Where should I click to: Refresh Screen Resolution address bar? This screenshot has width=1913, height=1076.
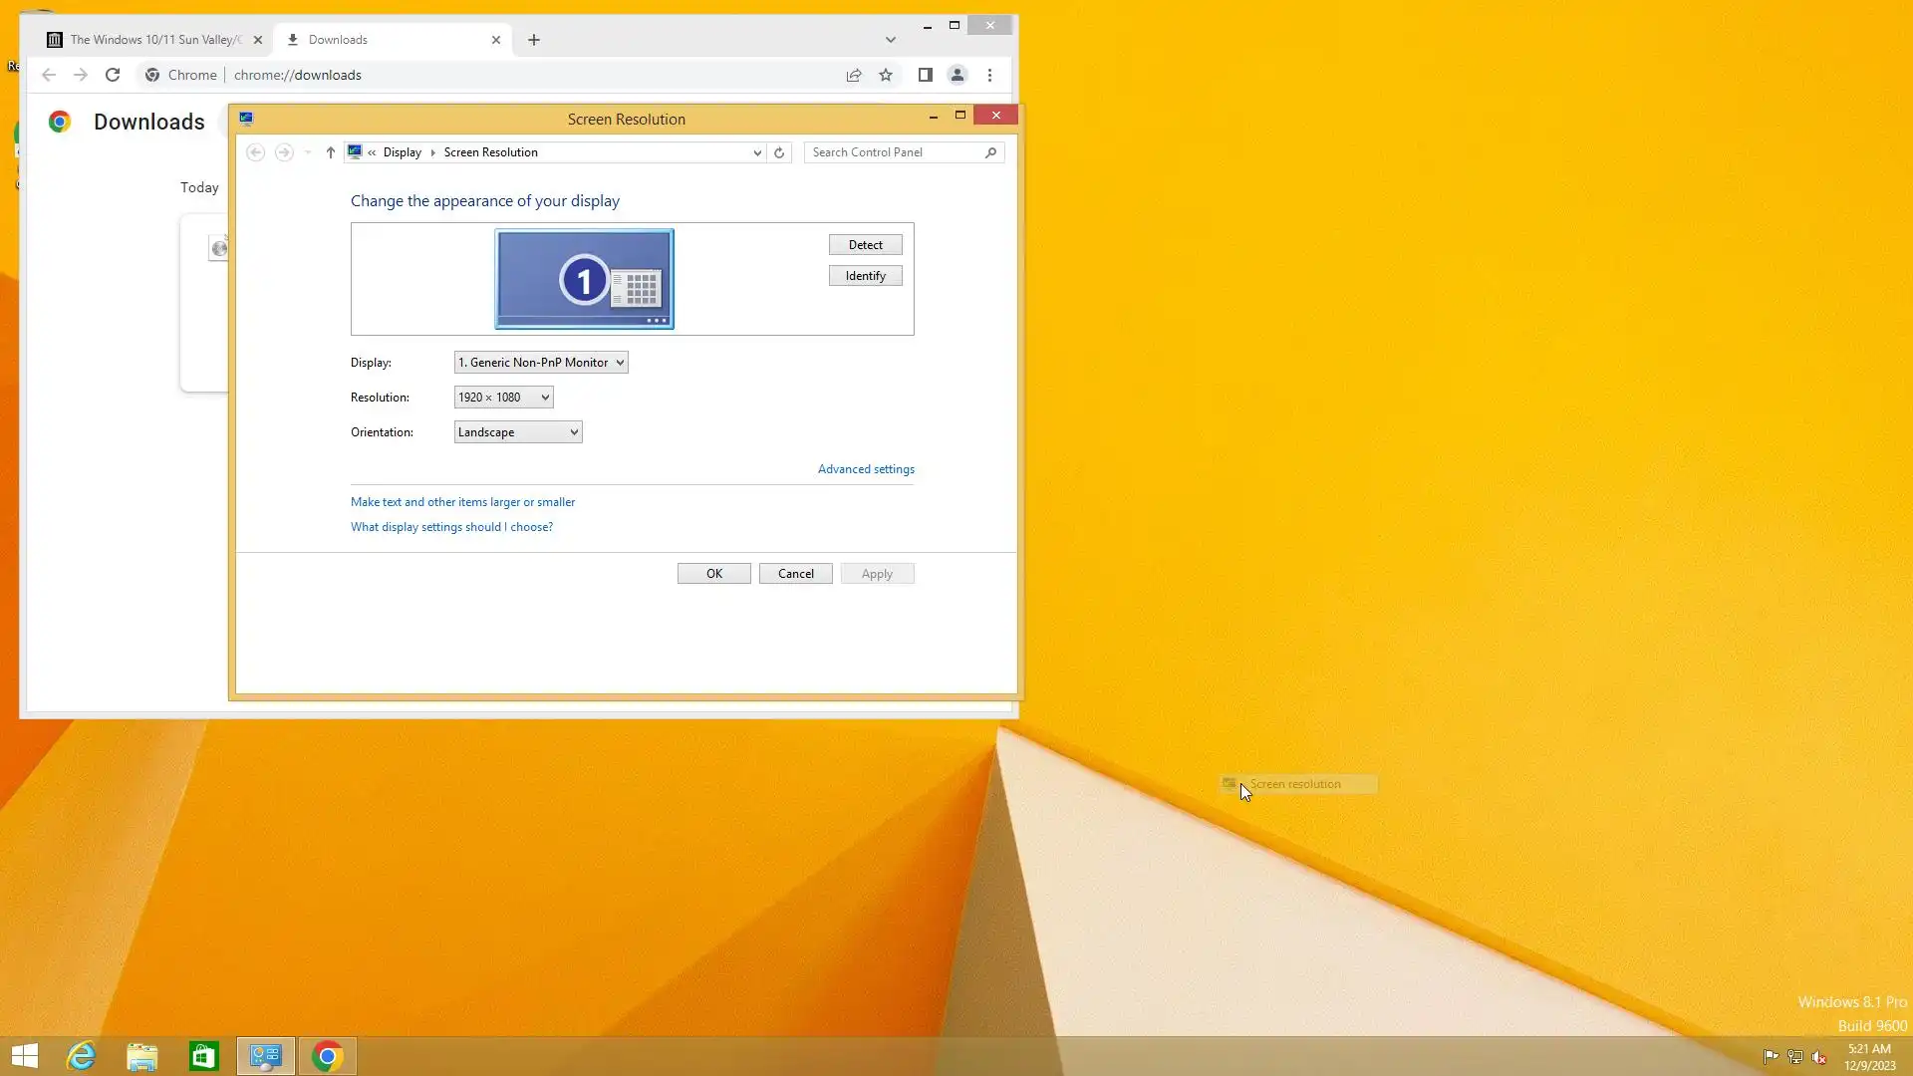coord(779,152)
